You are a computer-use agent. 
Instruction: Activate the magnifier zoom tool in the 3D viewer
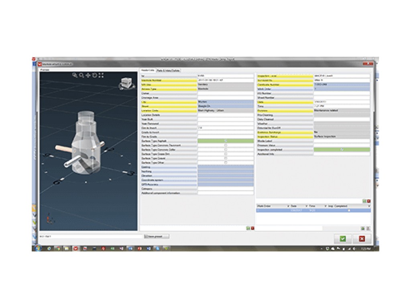click(81, 75)
